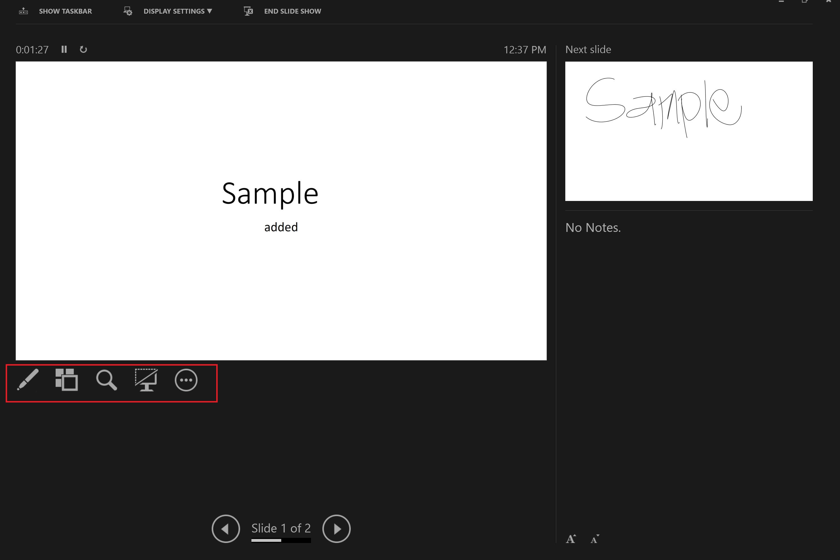This screenshot has width=840, height=560.
Task: Select the screen blackout tool
Action: [x=146, y=380]
